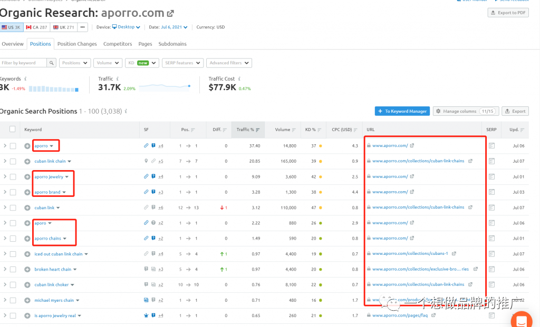Add 'aporro' keyword with its plus icon

(x=27, y=146)
